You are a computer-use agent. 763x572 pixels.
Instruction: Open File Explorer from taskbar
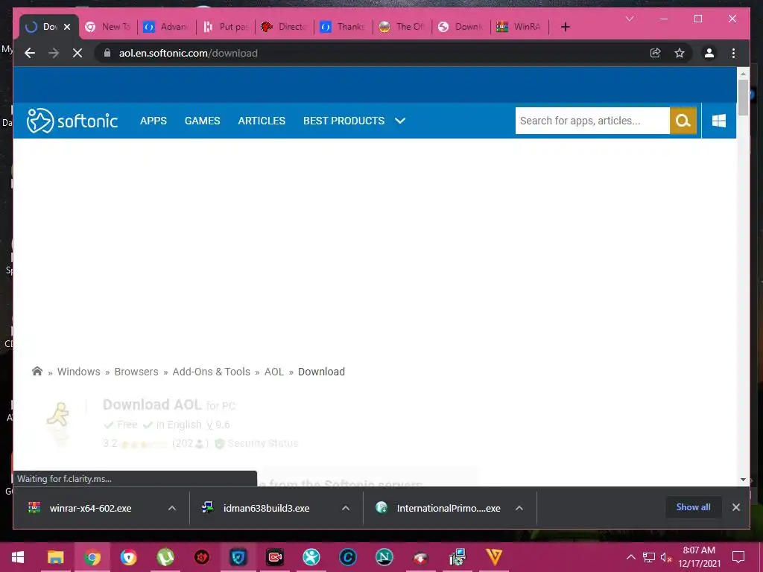[x=55, y=557]
